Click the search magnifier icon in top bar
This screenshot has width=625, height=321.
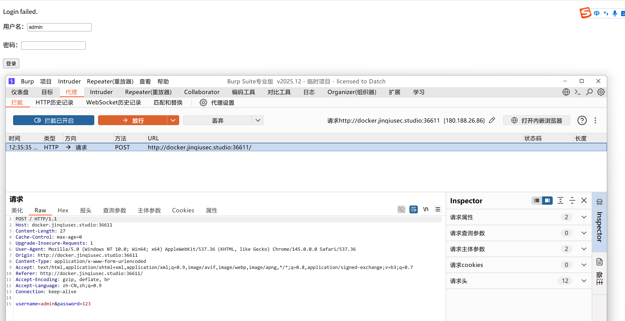tap(589, 92)
